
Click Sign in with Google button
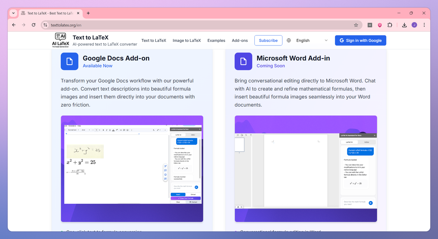[361, 40]
